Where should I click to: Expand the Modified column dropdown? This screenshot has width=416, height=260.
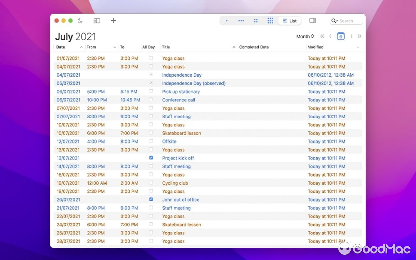pyautogui.click(x=358, y=47)
